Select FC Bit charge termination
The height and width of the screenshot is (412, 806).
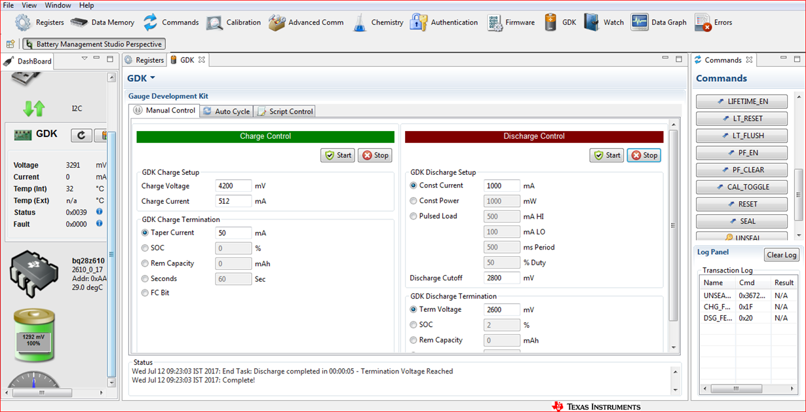(145, 293)
